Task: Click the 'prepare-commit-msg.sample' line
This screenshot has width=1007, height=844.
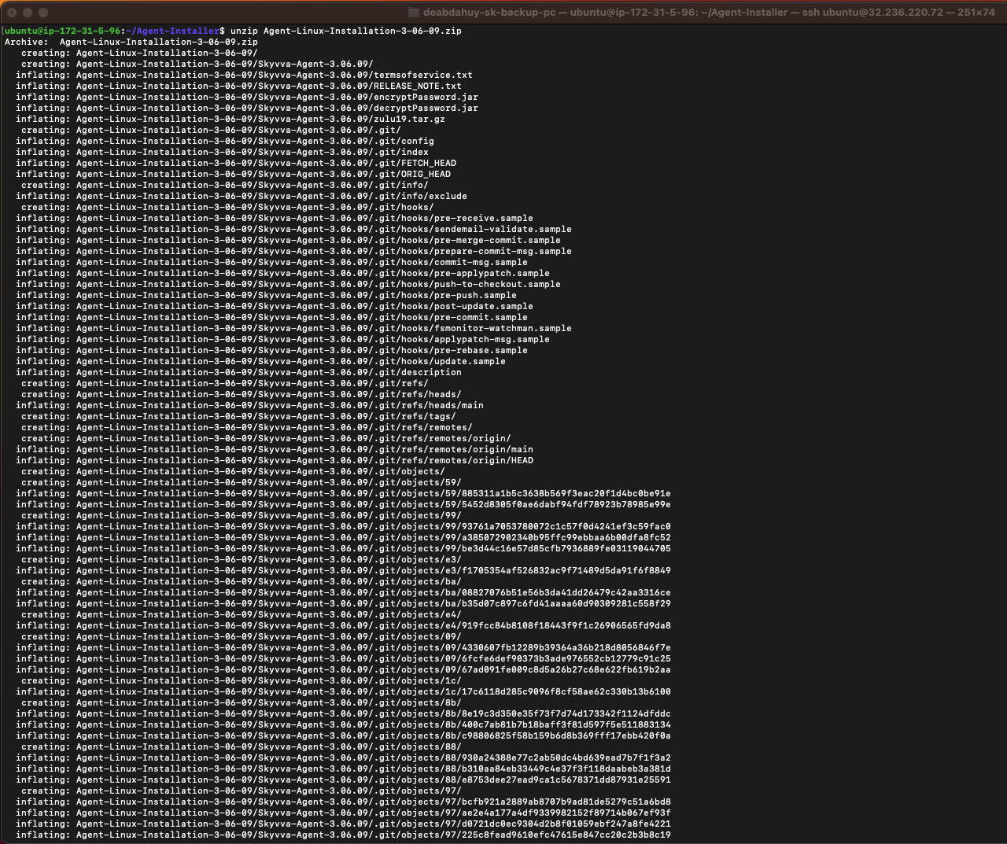Action: click(x=293, y=251)
